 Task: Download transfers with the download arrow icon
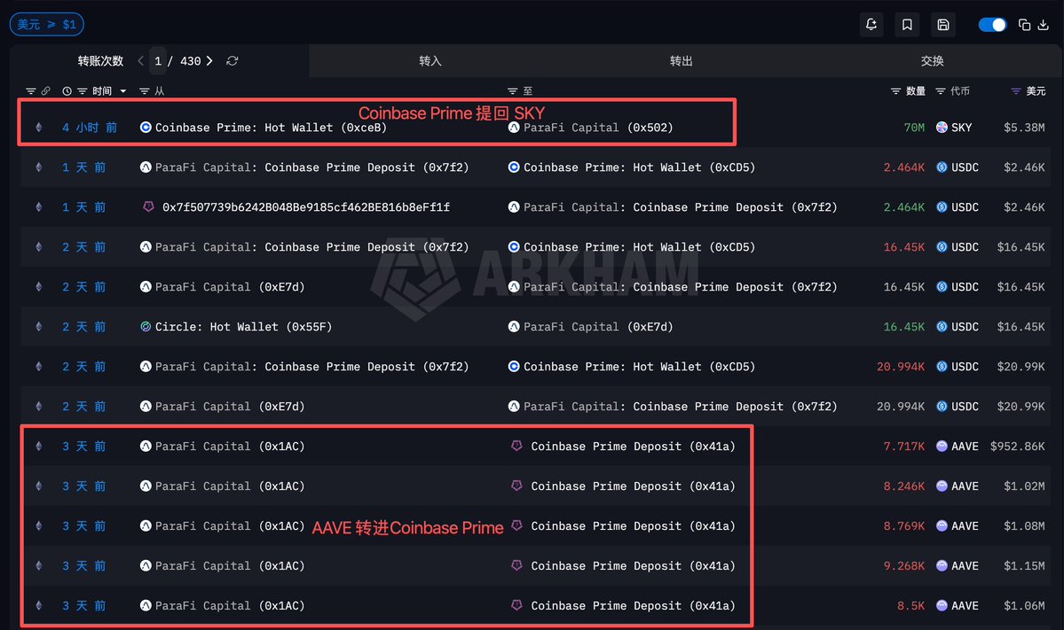pos(1044,25)
